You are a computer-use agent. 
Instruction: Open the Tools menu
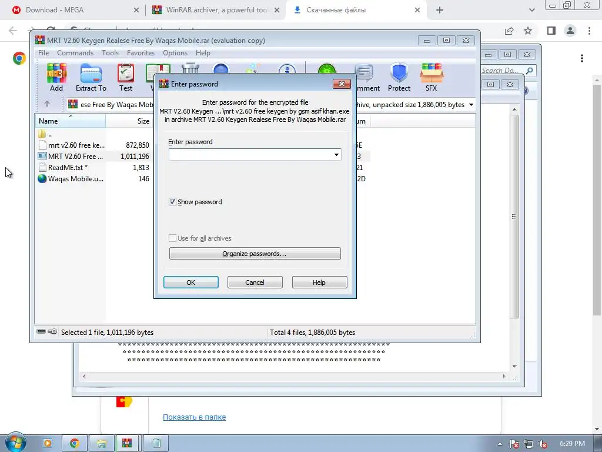pyautogui.click(x=110, y=53)
